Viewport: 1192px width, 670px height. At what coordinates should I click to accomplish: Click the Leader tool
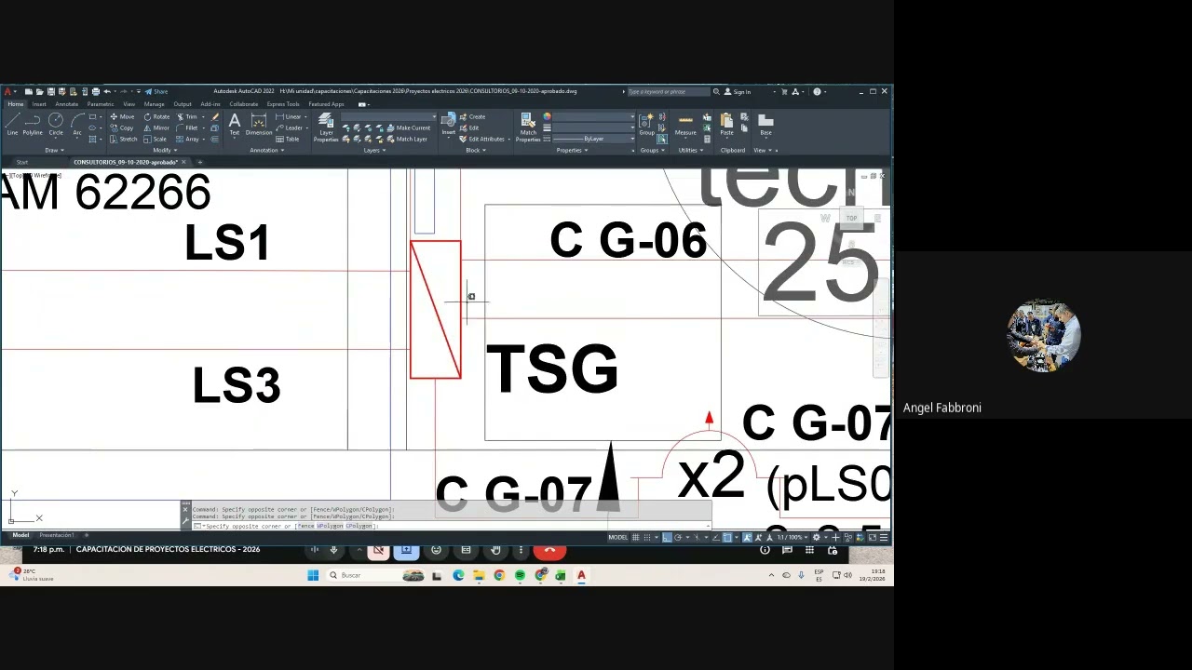point(290,128)
